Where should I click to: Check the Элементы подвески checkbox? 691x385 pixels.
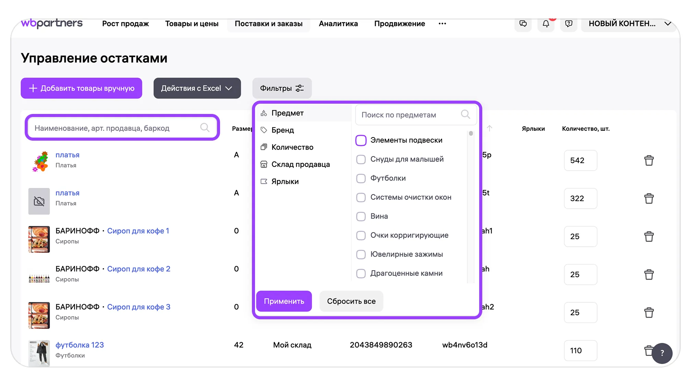pyautogui.click(x=361, y=140)
